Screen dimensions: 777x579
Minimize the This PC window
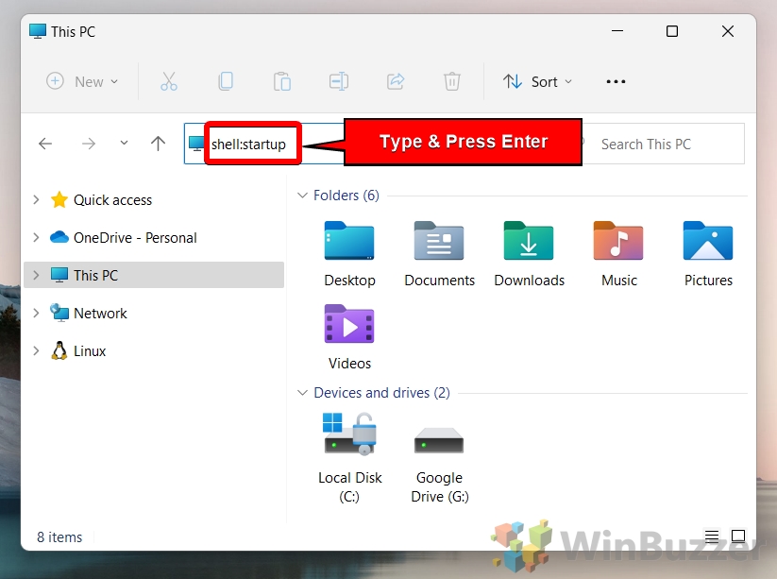[x=617, y=31]
